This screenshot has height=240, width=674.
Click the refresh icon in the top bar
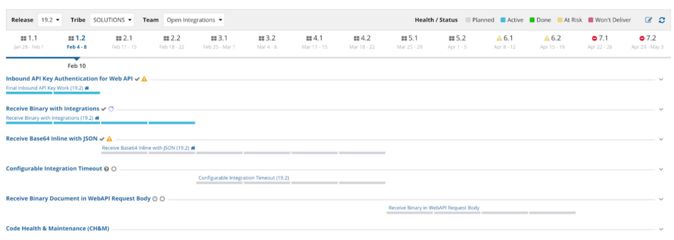pyautogui.click(x=662, y=20)
